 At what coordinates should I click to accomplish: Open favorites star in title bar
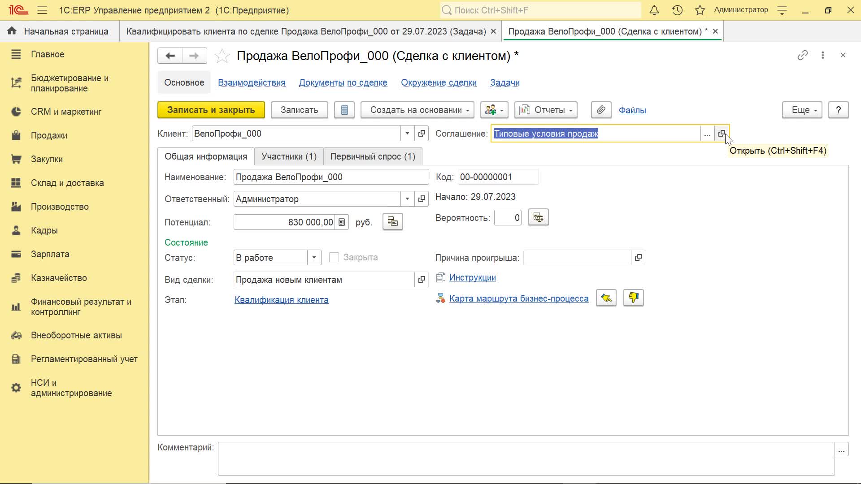pyautogui.click(x=700, y=10)
